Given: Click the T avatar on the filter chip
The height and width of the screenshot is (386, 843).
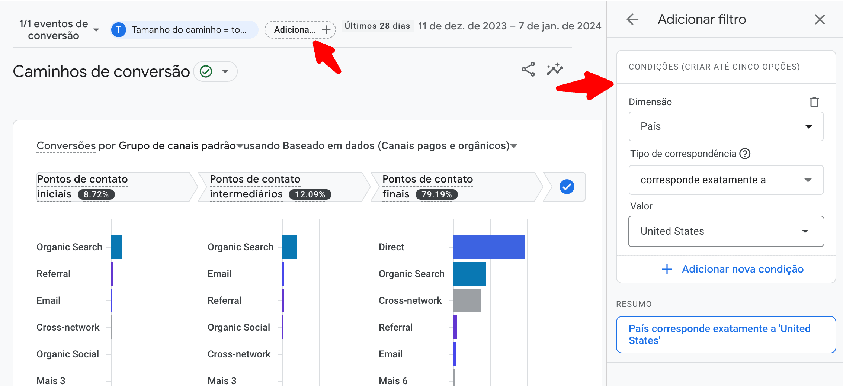Looking at the screenshot, I should pyautogui.click(x=119, y=30).
